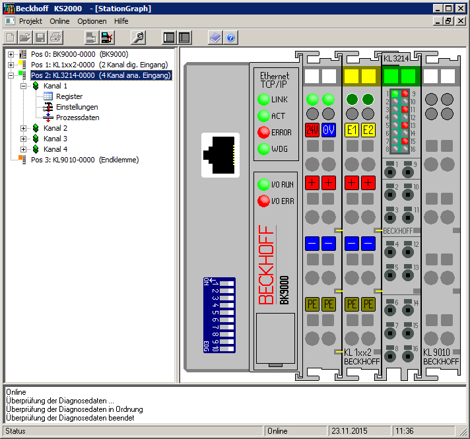Click the WDG status LED
470x439 pixels.
pos(263,149)
